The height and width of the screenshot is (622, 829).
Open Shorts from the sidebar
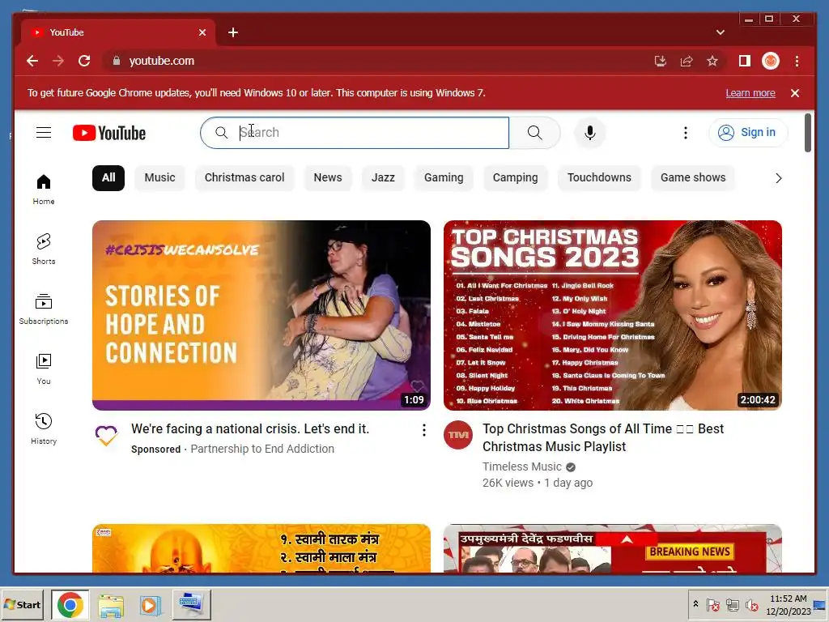[x=44, y=249]
